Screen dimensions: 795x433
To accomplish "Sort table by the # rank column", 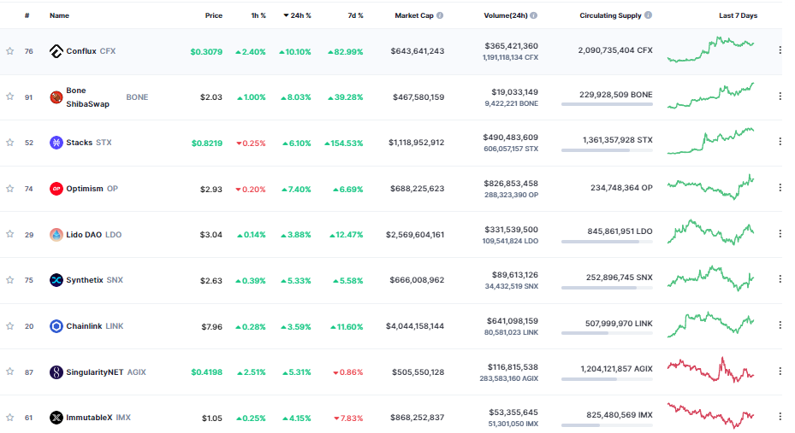I will (x=27, y=15).
